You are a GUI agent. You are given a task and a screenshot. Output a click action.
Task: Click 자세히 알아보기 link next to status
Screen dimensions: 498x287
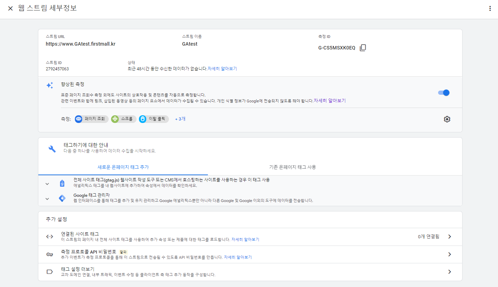[222, 69]
